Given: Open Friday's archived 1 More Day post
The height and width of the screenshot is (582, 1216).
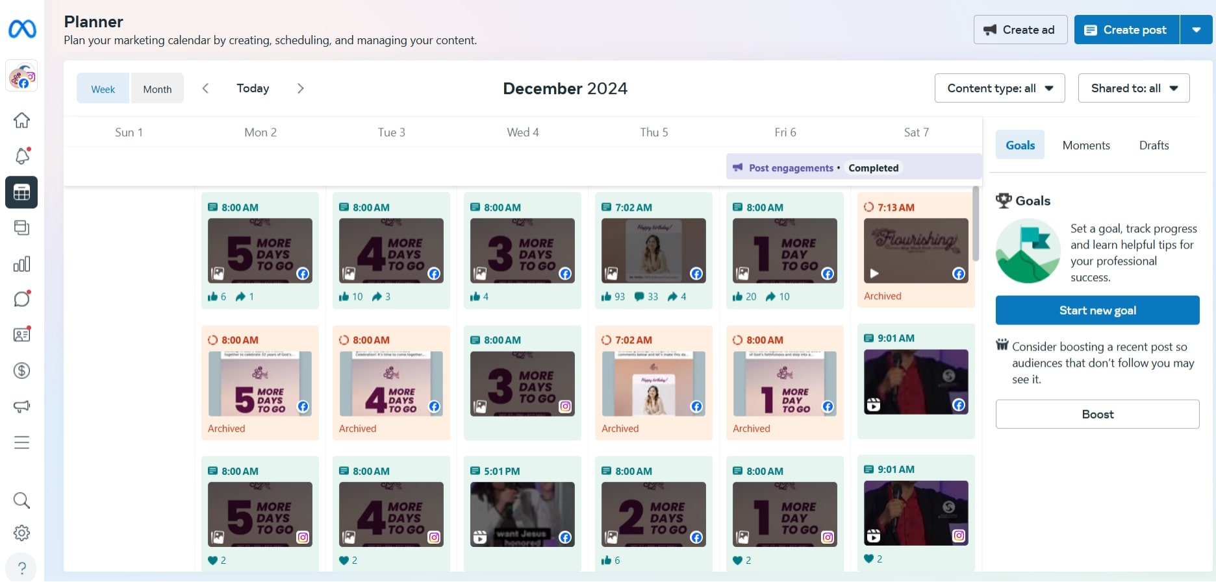Looking at the screenshot, I should [x=785, y=383].
